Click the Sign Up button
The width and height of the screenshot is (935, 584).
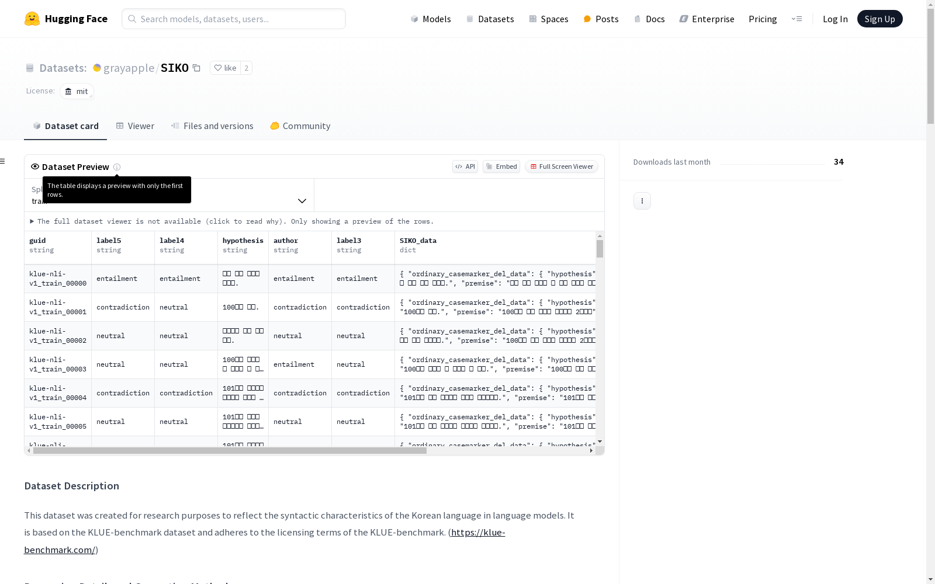[879, 19]
